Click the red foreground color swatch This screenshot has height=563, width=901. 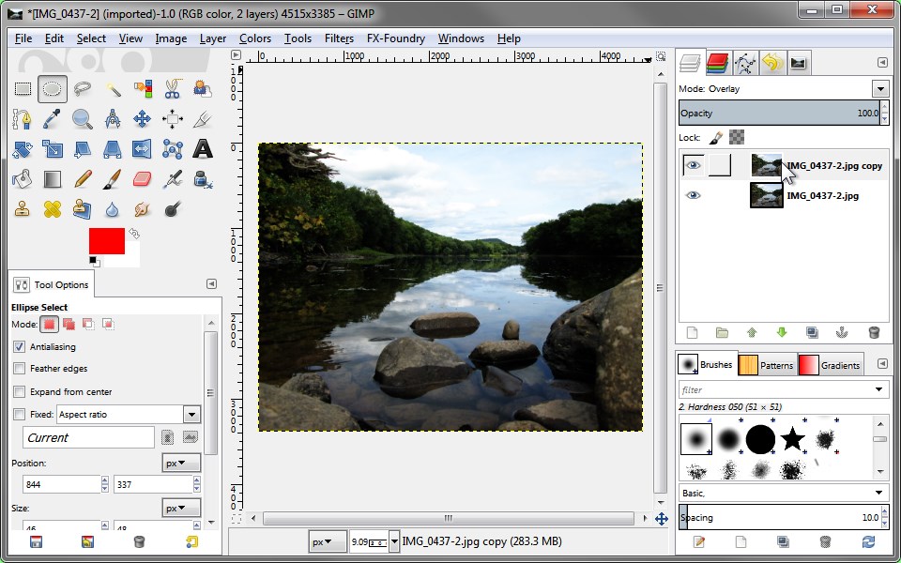(x=106, y=240)
